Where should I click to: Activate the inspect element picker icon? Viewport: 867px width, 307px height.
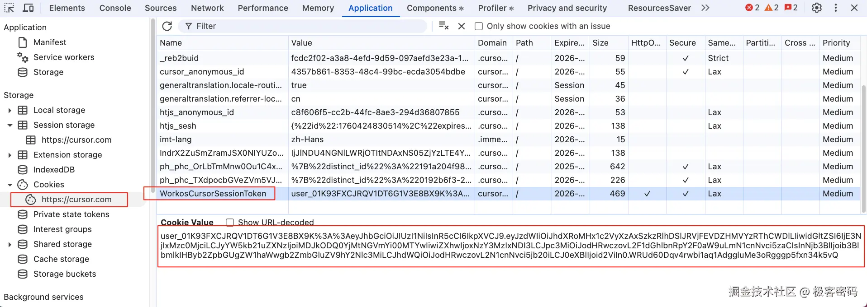(9, 8)
